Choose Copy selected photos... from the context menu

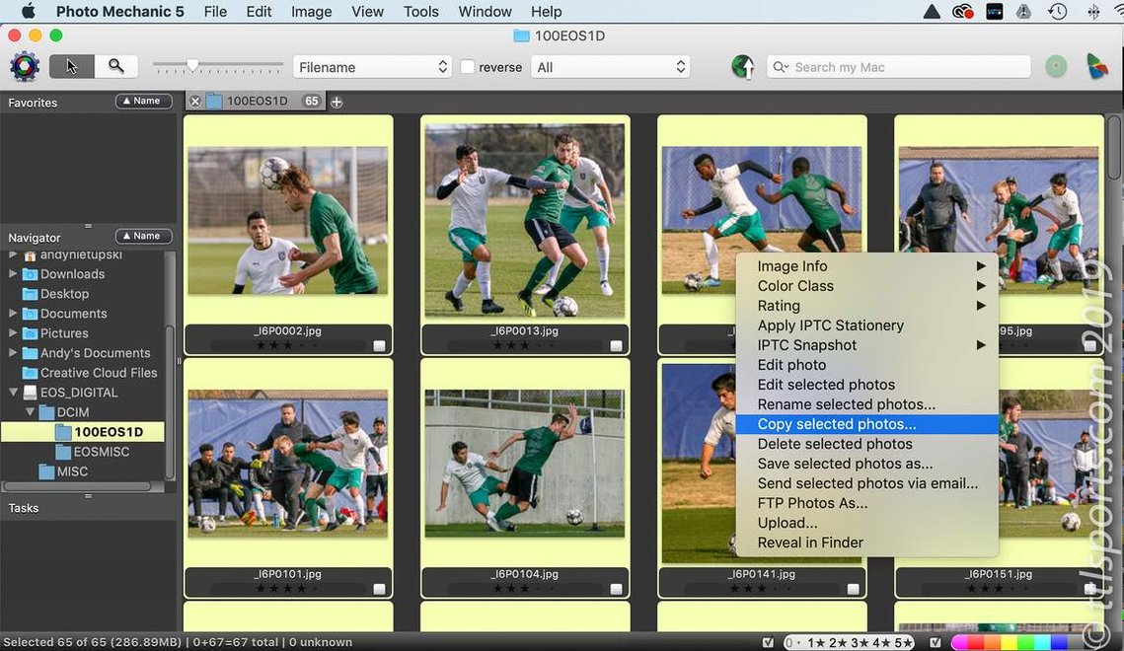(x=866, y=424)
